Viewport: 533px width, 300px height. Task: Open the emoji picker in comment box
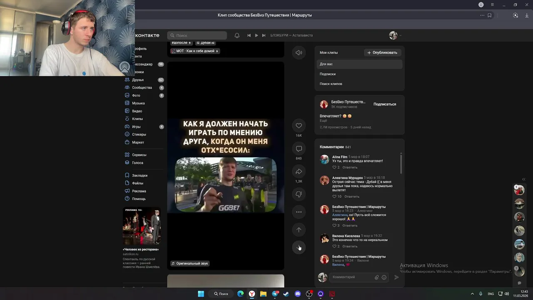384,277
